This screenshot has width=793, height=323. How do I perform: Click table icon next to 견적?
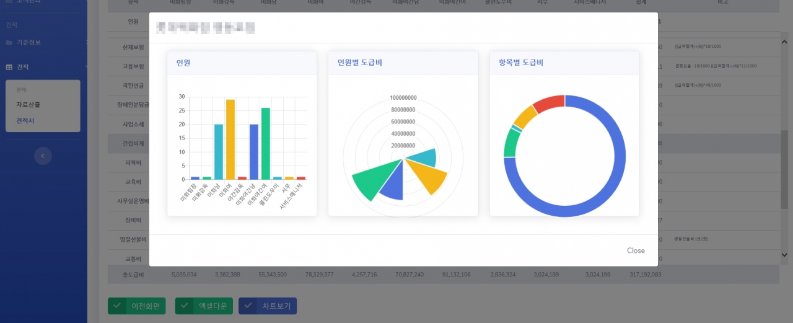[9, 67]
